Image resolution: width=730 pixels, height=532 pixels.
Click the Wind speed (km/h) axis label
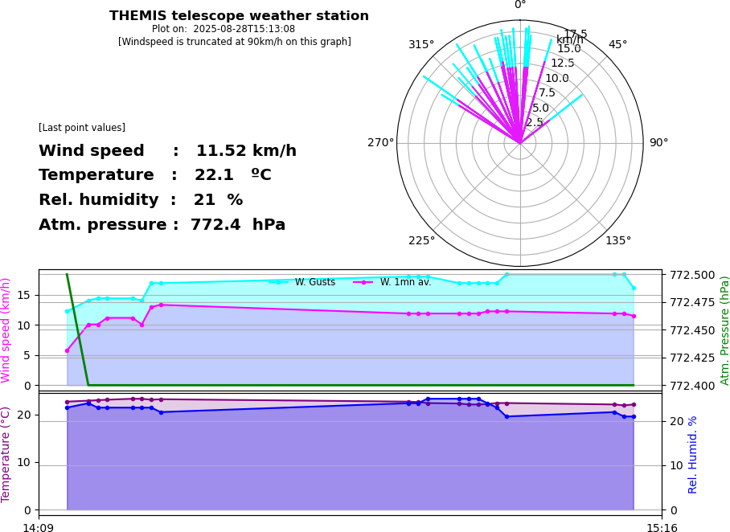[6, 329]
